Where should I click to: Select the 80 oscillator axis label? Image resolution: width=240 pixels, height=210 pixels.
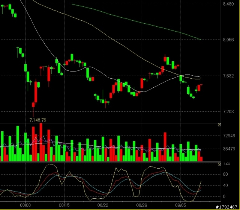pos(225,174)
